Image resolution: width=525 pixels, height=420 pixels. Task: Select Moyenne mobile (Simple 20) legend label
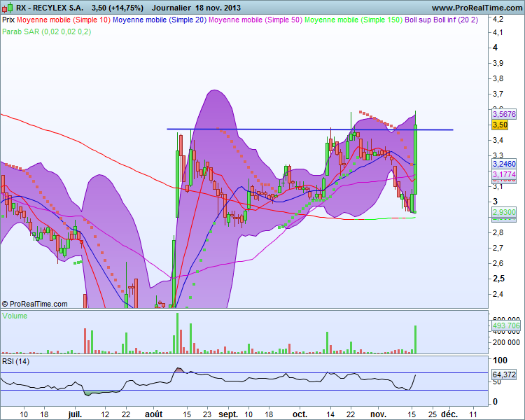point(160,20)
